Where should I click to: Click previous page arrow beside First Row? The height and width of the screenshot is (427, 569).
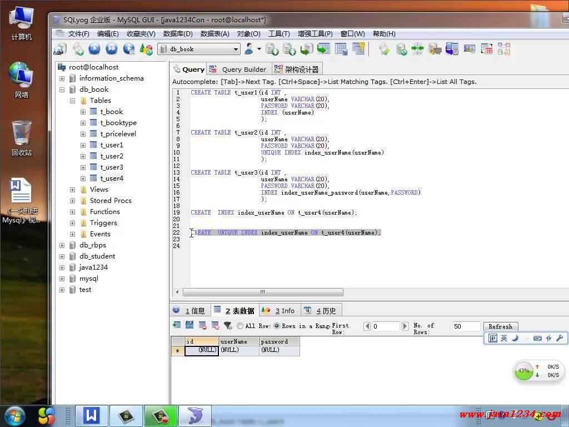[x=367, y=326]
